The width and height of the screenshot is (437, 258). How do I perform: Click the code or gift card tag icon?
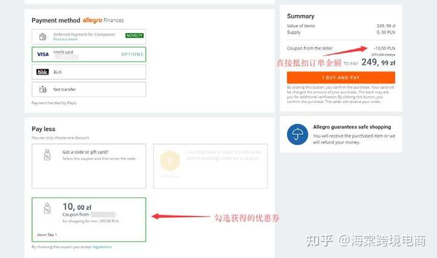pyautogui.click(x=47, y=155)
